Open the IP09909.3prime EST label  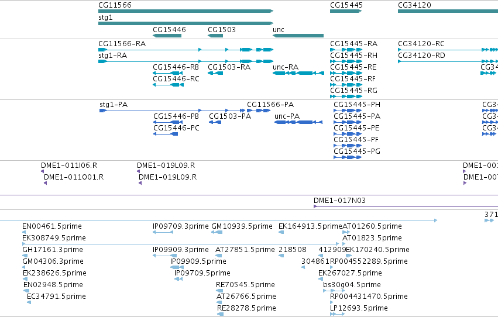click(181, 250)
